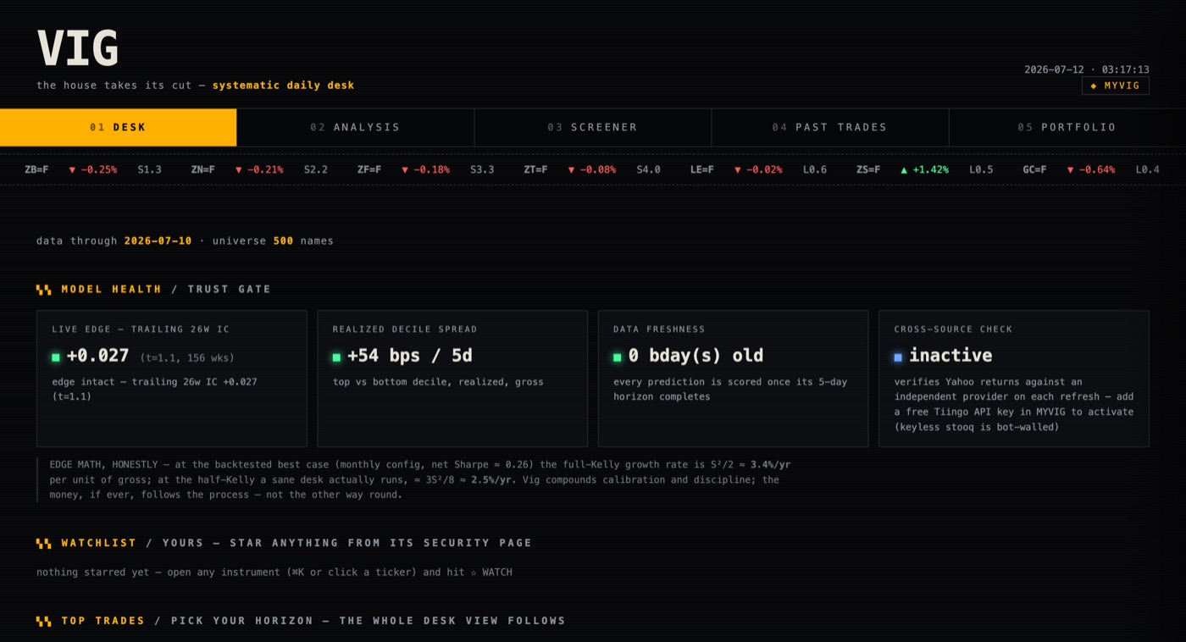Open ZN=F in the ticker strip
Viewport: 1186px width, 642px height.
click(202, 169)
